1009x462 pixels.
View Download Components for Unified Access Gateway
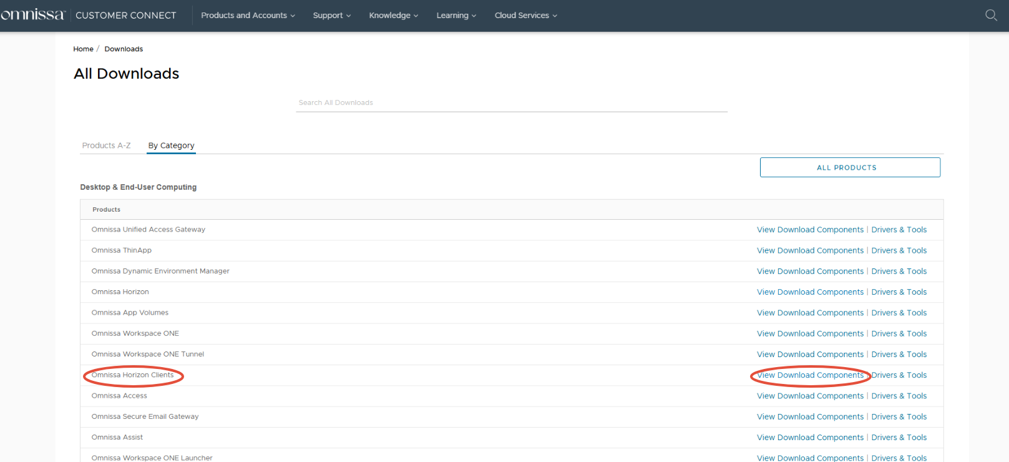[810, 230]
